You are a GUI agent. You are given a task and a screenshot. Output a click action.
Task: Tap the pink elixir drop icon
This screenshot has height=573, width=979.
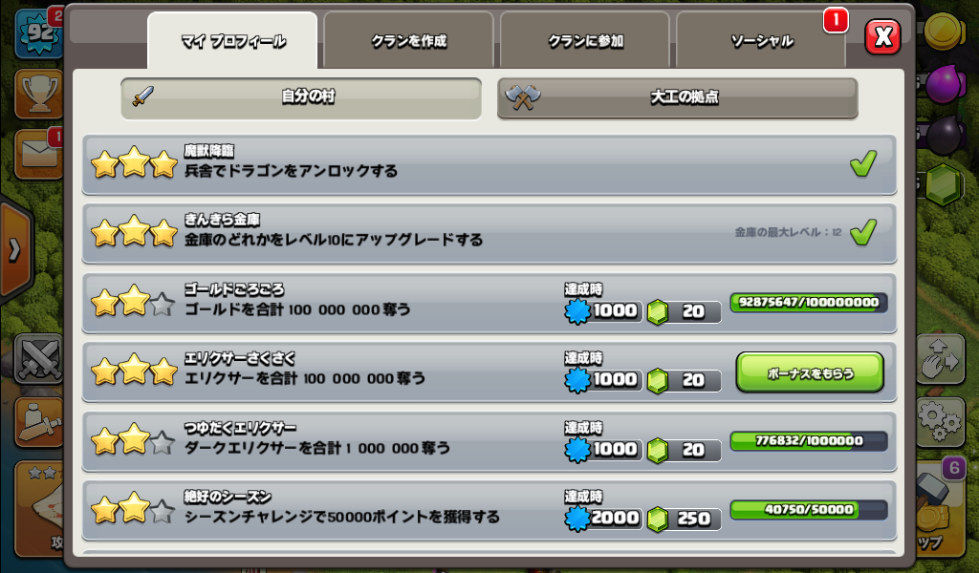[944, 83]
